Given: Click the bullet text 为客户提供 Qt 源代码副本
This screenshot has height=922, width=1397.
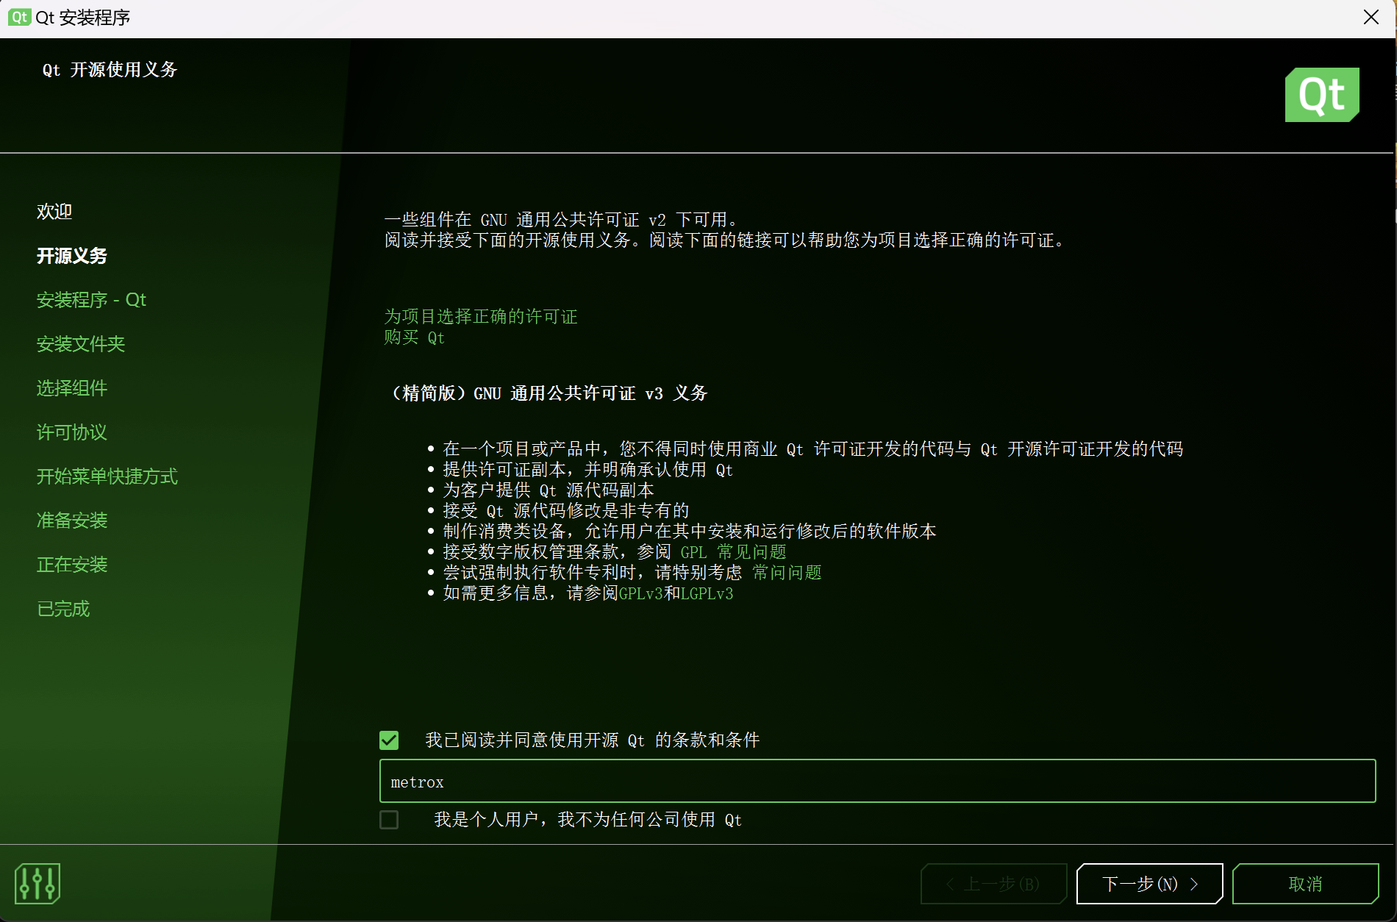Looking at the screenshot, I should 548,490.
